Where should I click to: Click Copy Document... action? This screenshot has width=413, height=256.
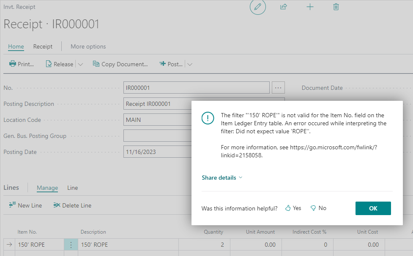pos(120,64)
